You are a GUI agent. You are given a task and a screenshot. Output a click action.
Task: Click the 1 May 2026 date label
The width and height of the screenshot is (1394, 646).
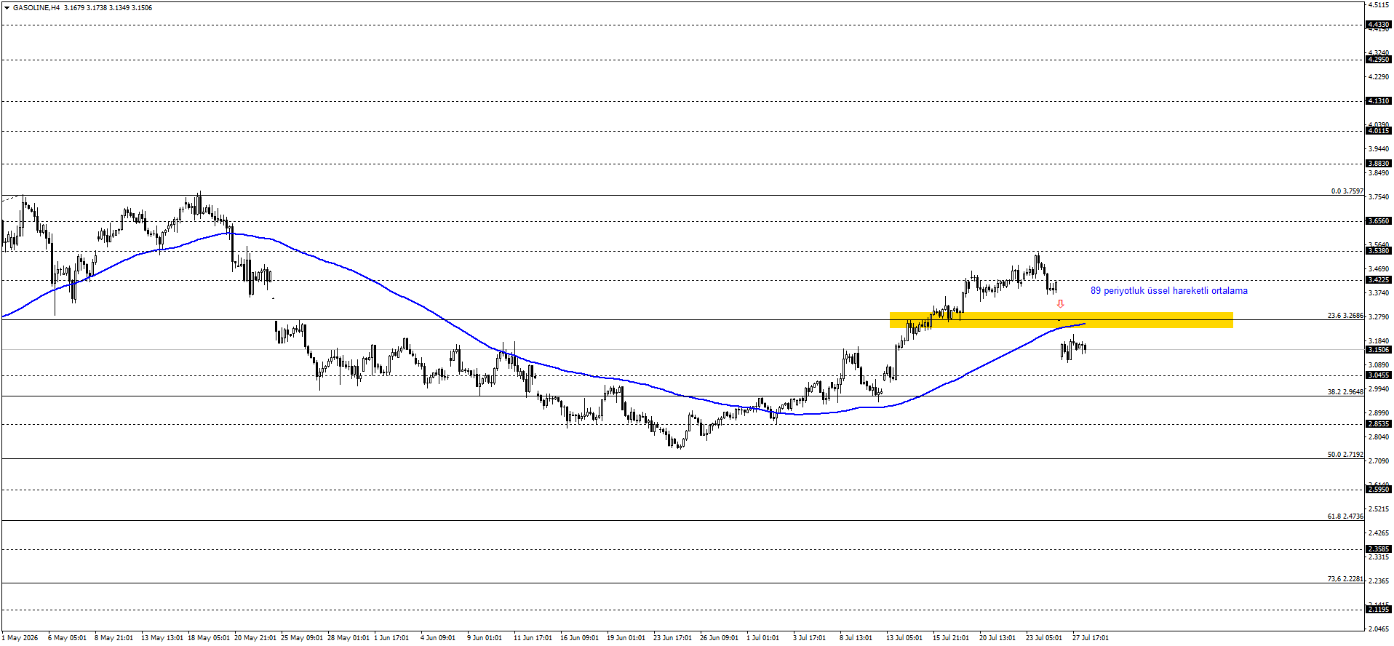pos(20,638)
